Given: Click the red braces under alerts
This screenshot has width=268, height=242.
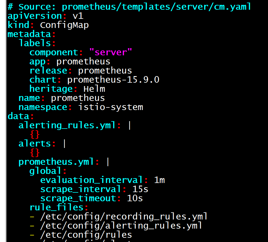Looking at the screenshot, I should point(35,153).
